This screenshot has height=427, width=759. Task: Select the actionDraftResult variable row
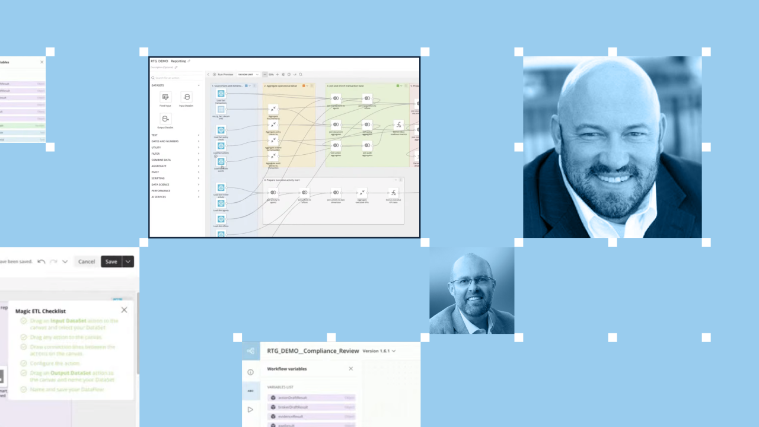312,397
